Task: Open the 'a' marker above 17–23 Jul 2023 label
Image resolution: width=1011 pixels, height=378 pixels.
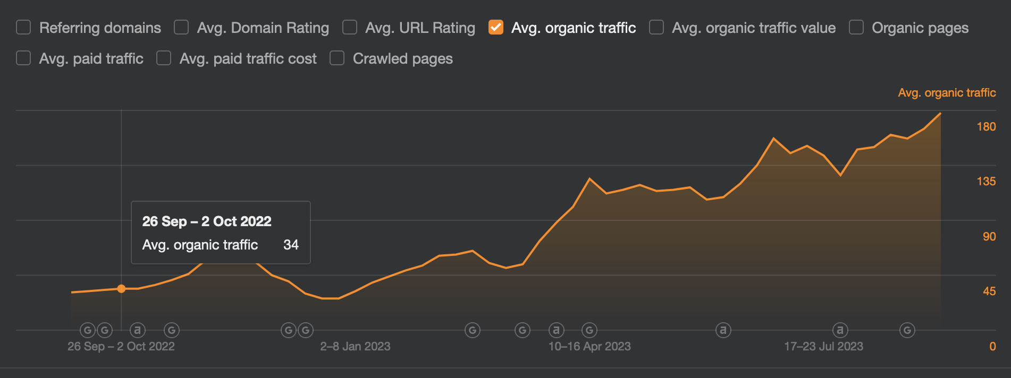Action: click(x=840, y=330)
